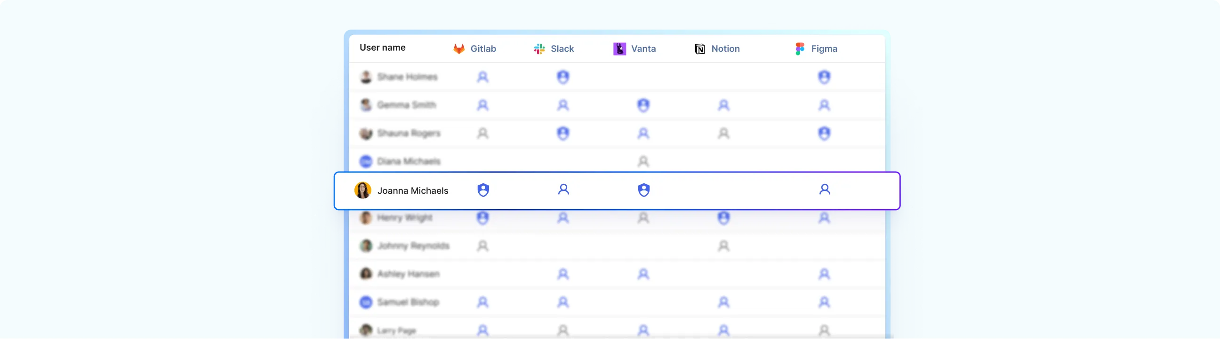This screenshot has height=339, width=1220.
Task: Select the Figma column header label
Action: pyautogui.click(x=824, y=49)
